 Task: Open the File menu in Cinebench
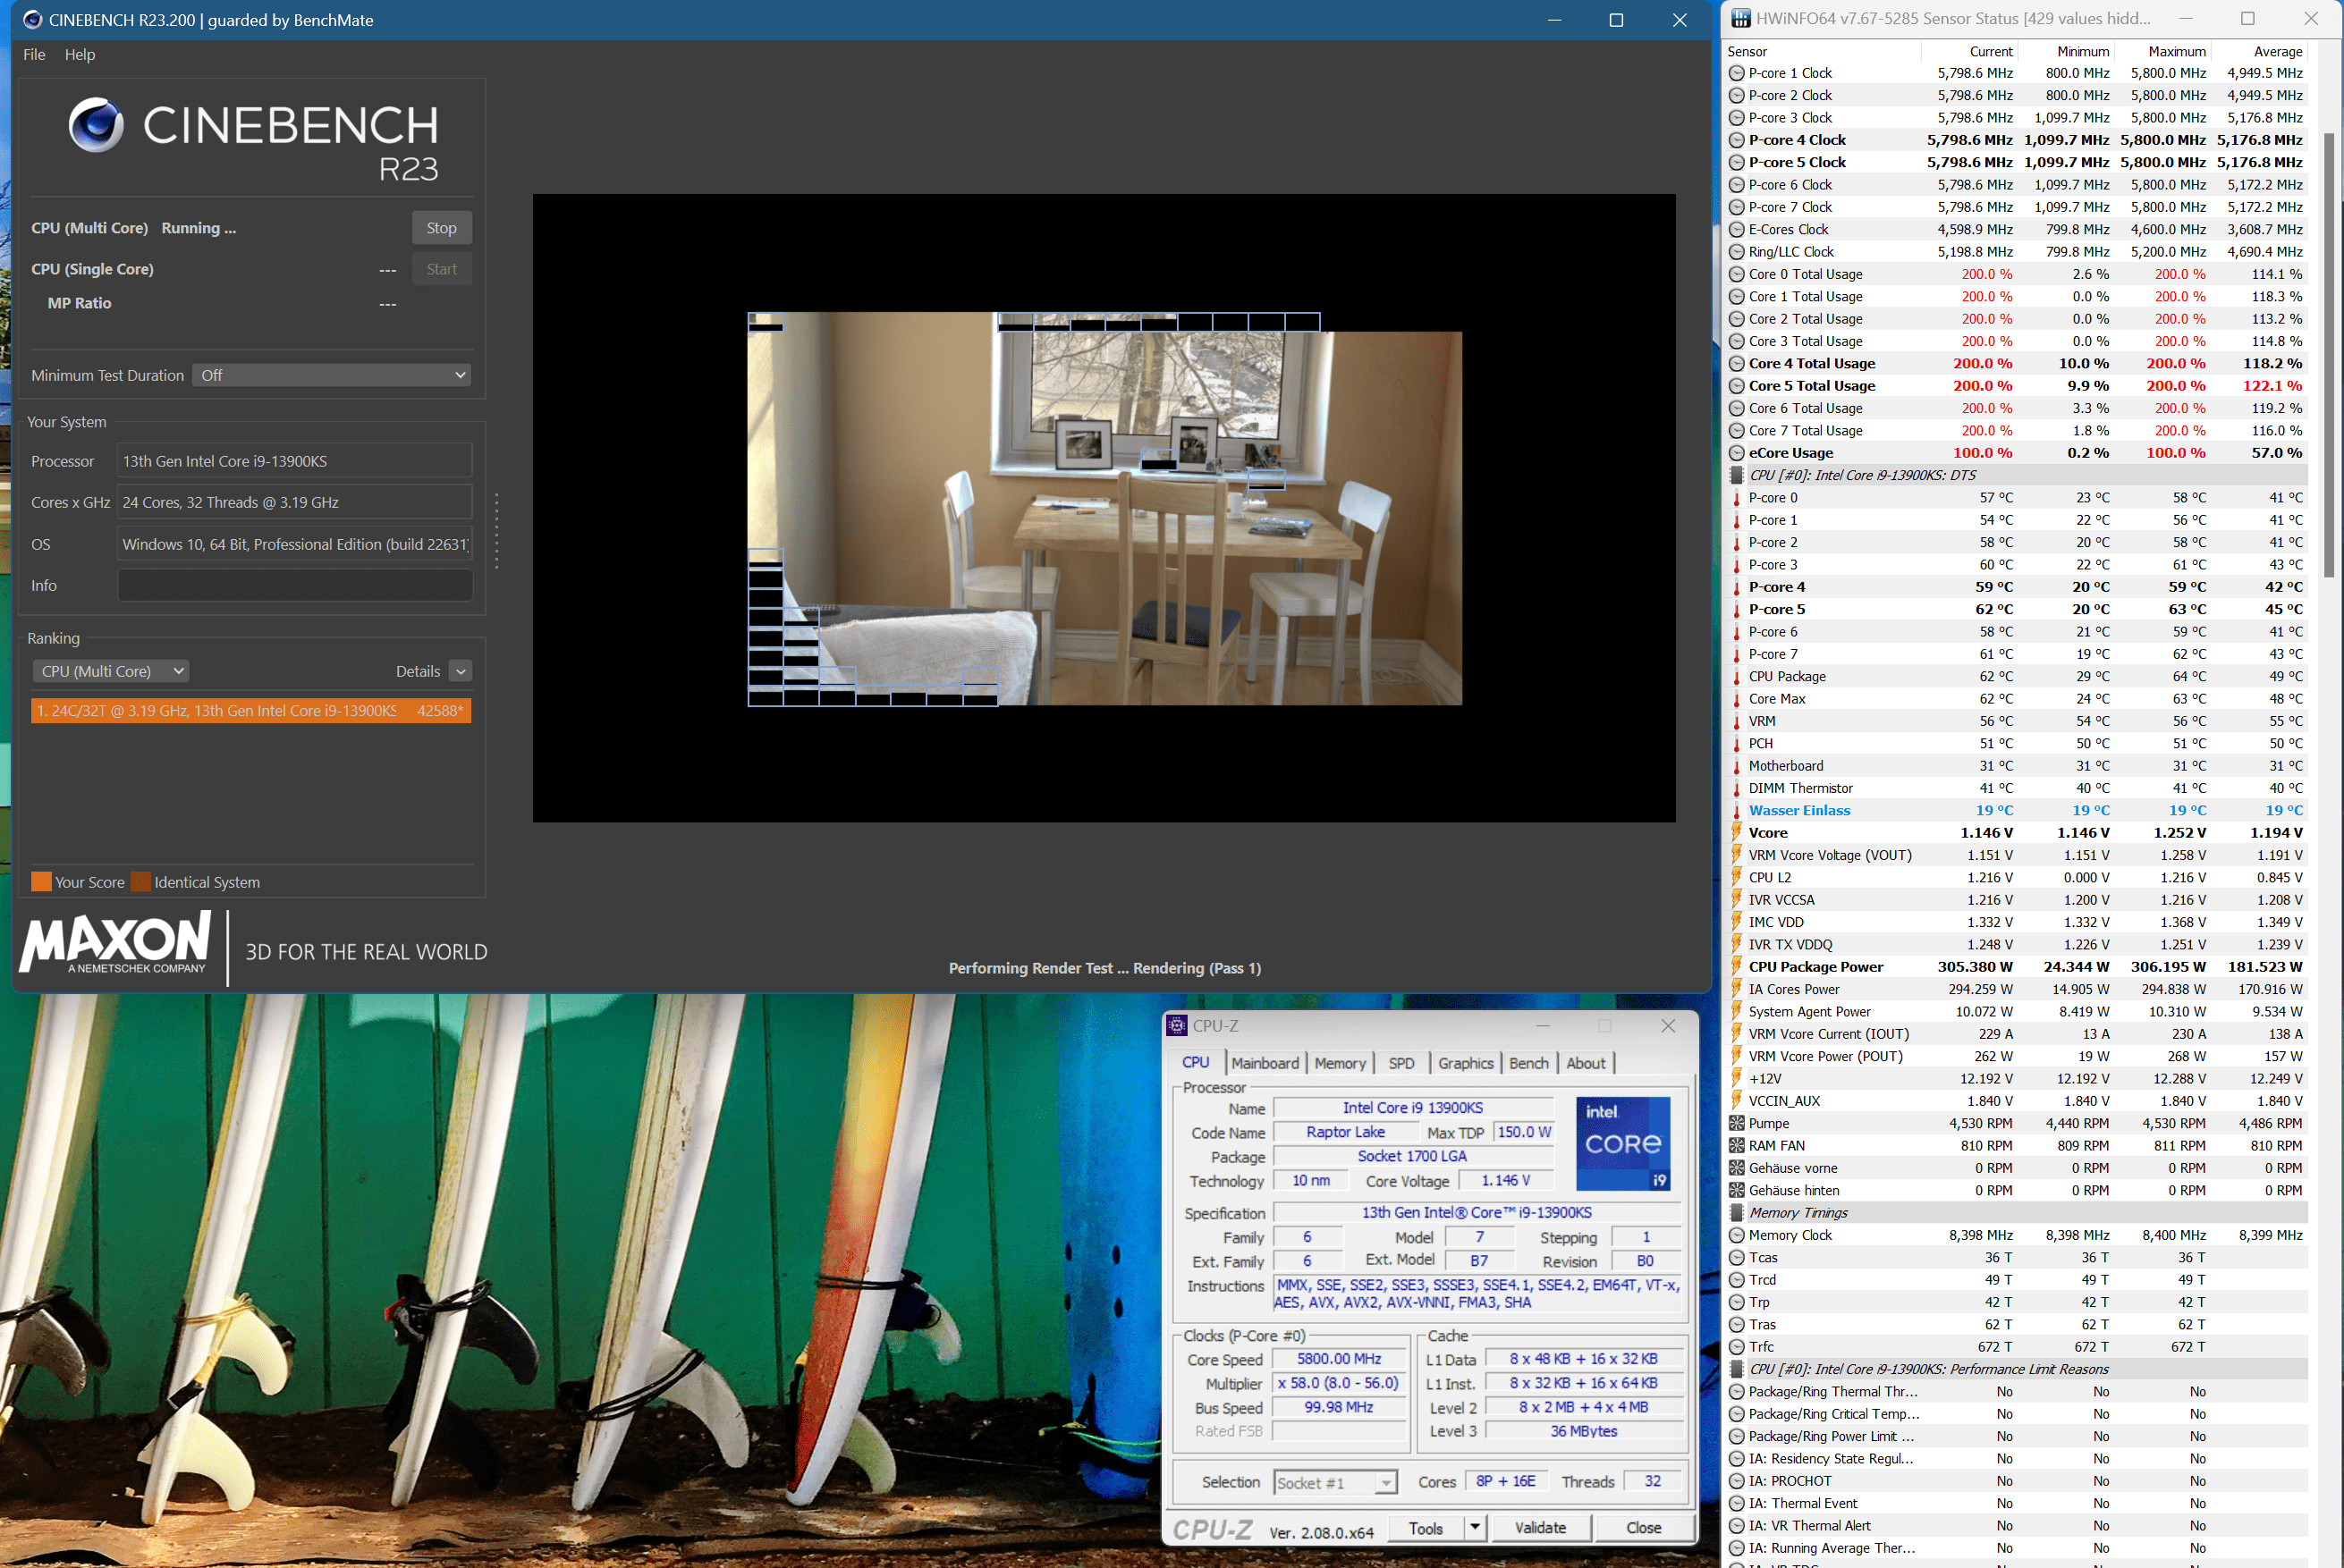pos(34,54)
